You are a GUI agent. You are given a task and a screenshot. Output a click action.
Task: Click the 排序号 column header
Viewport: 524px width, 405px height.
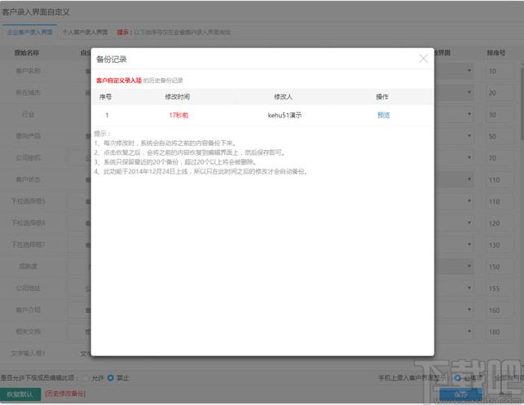click(496, 53)
